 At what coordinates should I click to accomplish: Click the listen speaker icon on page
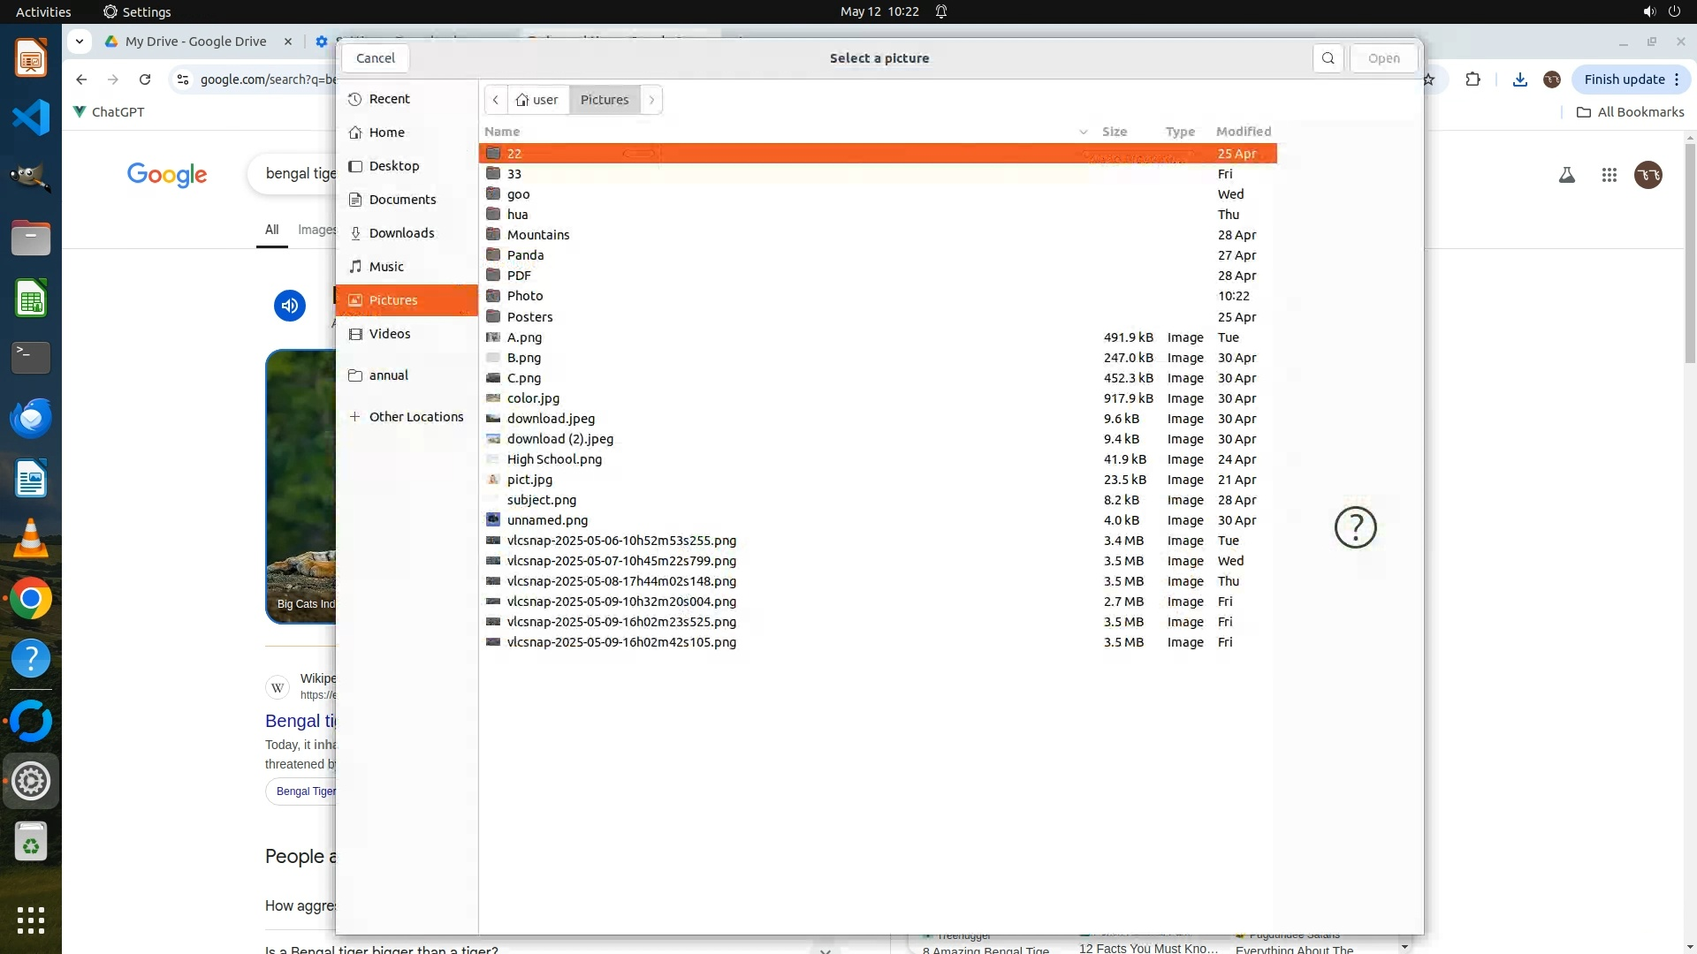click(x=289, y=306)
